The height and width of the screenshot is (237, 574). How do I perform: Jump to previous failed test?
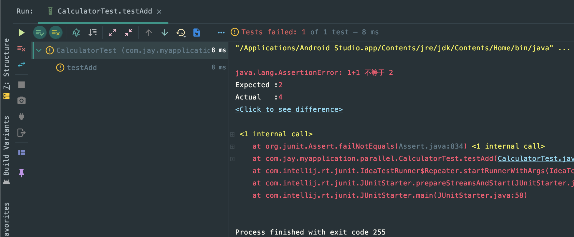(149, 33)
